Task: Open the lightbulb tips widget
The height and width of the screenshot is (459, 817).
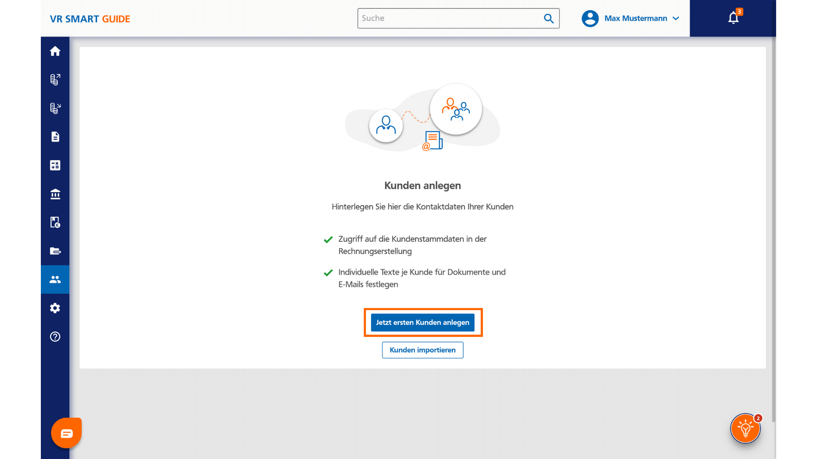Action: [x=746, y=428]
